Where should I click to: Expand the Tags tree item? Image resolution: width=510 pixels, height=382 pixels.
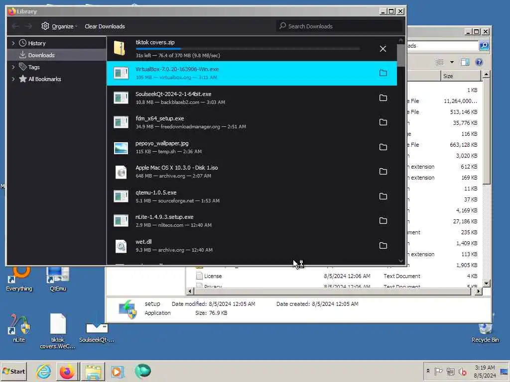13,67
